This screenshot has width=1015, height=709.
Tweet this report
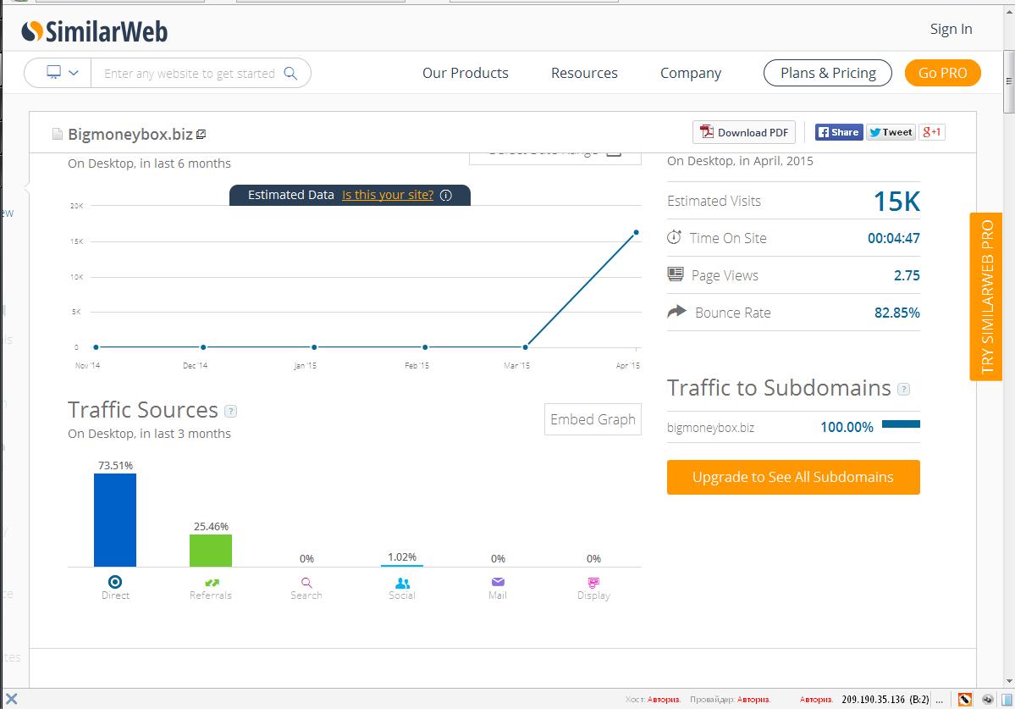pos(891,132)
